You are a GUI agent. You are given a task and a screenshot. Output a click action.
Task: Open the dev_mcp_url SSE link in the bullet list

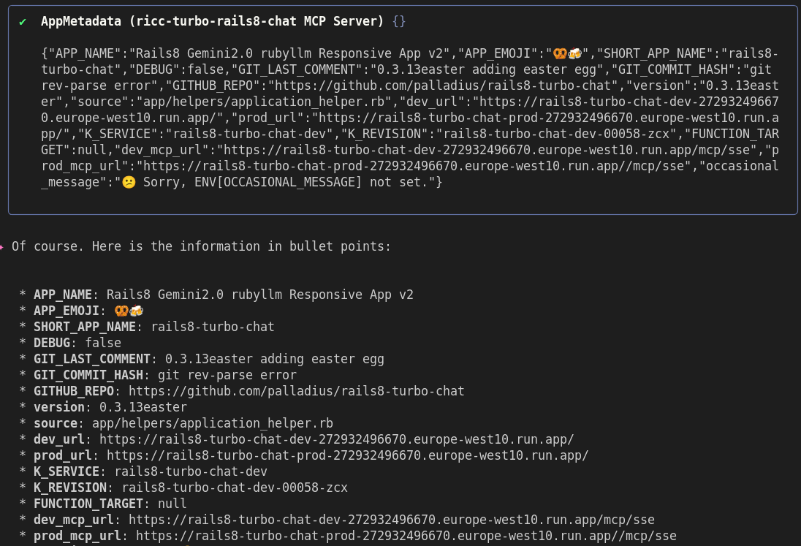click(x=391, y=520)
